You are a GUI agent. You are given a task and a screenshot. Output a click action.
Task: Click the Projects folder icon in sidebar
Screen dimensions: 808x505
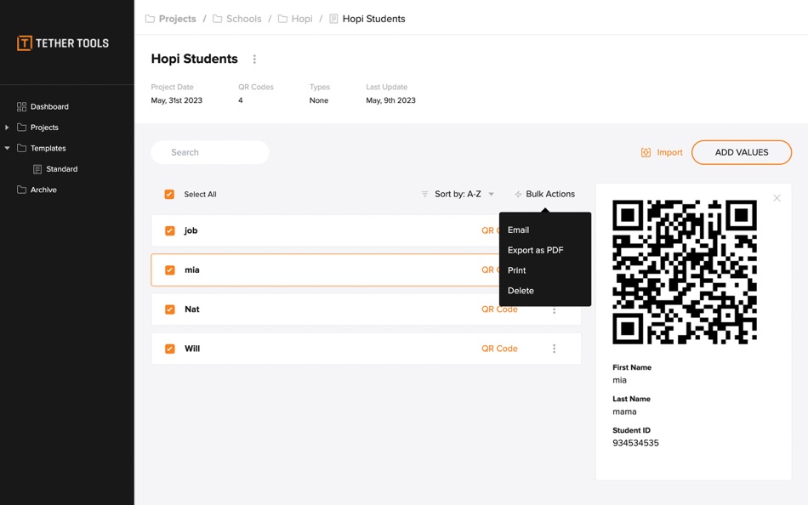(21, 128)
